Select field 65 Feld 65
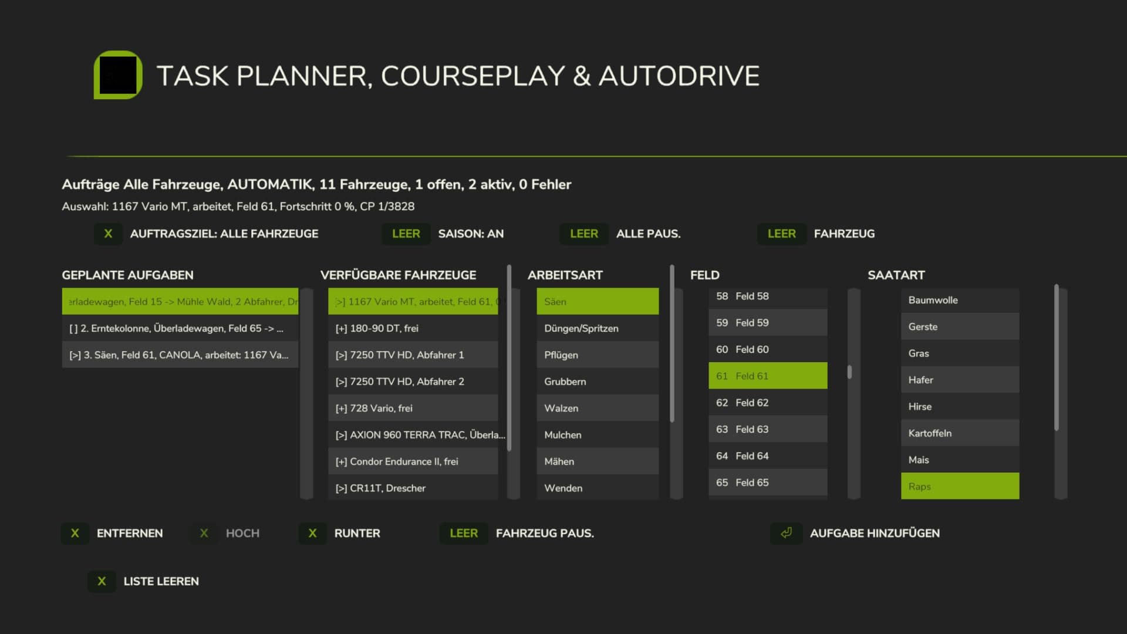 point(768,482)
